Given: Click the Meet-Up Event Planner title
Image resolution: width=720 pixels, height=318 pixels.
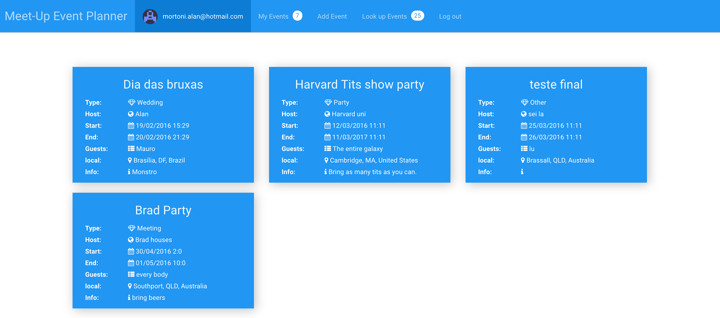Looking at the screenshot, I should tap(66, 16).
